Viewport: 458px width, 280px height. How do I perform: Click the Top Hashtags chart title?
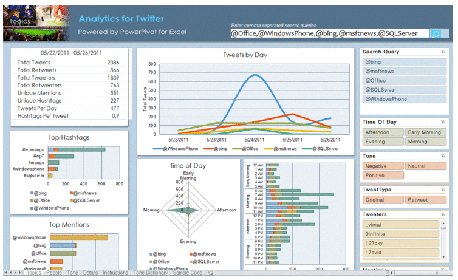(69, 137)
